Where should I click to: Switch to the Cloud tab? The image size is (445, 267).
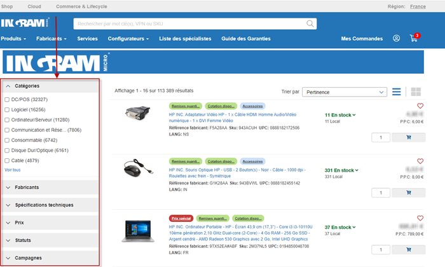coord(34,6)
